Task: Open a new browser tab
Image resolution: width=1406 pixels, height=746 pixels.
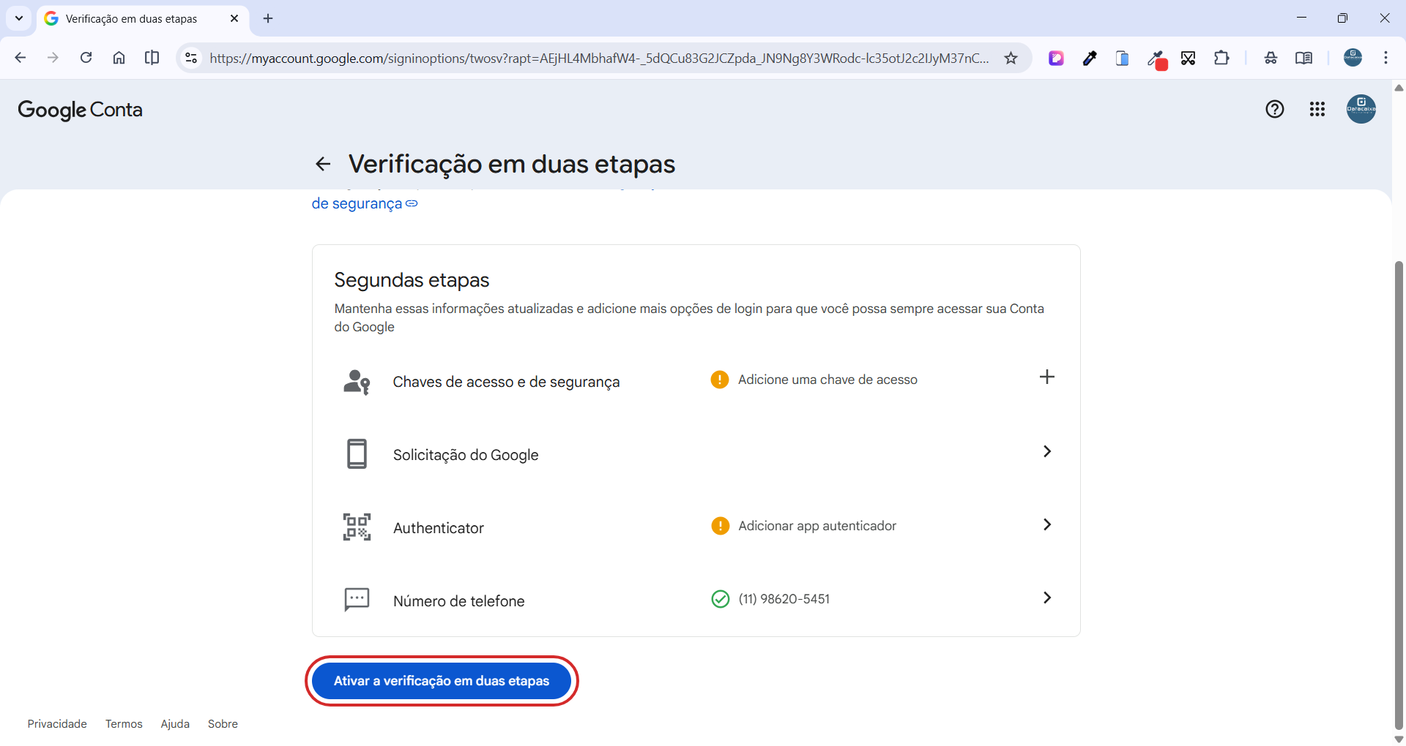Action: [268, 18]
